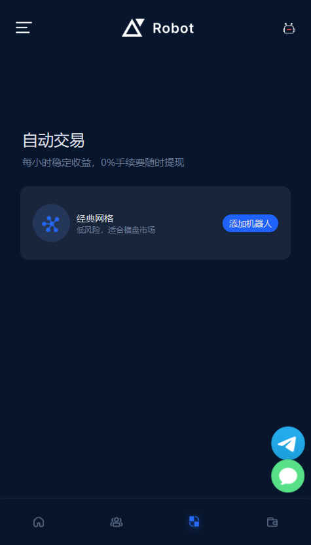
Task: Click the 低风险 label text
Action: pyautogui.click(x=88, y=230)
